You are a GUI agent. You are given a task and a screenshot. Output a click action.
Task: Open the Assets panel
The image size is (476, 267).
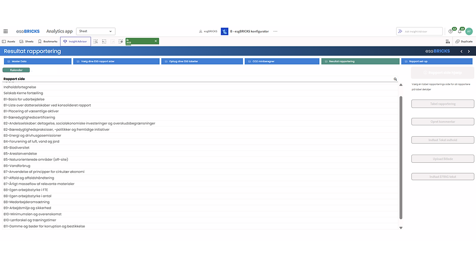coord(9,42)
